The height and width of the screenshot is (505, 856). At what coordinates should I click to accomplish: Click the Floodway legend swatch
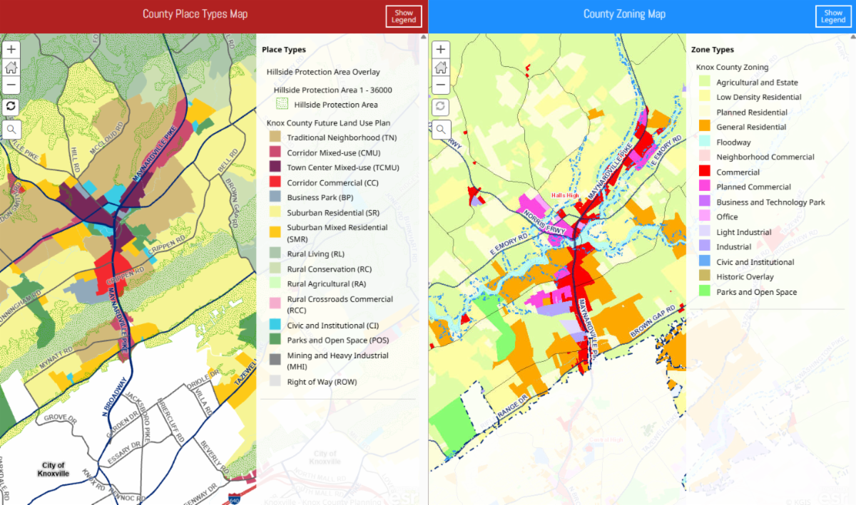click(705, 142)
